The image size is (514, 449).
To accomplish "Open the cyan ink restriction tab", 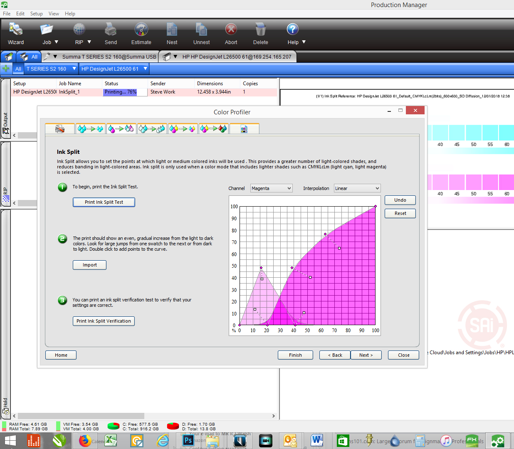I will tap(91, 129).
